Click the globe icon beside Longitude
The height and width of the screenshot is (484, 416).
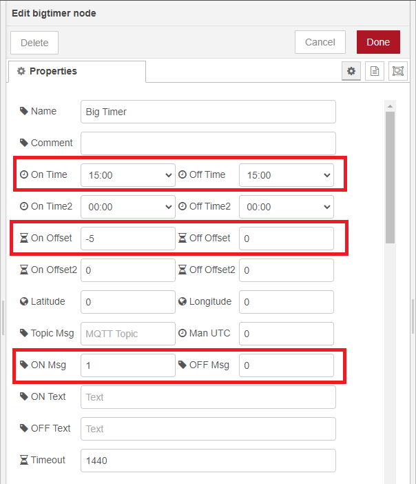[183, 301]
